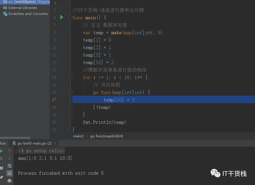Collapse the func main() fold marker
Screen dimensions: 255x185
click(x=70, y=18)
